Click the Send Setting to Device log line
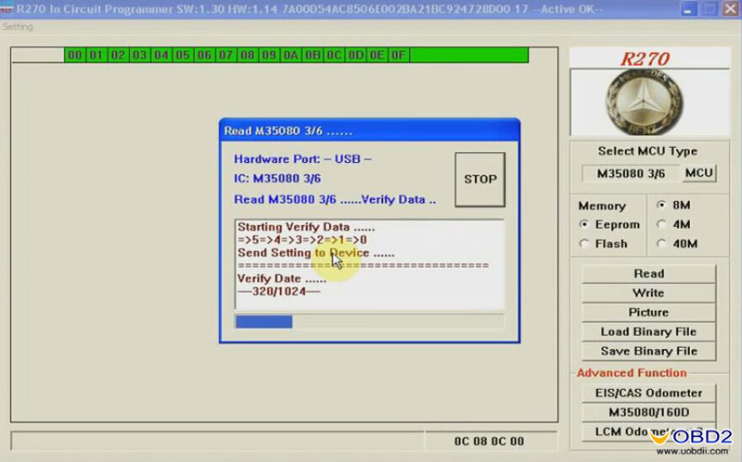 click(x=315, y=253)
